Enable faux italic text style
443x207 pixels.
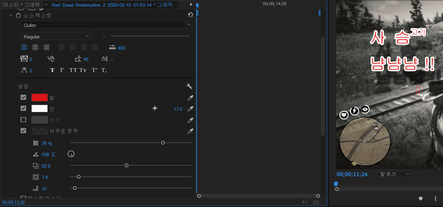click(62, 70)
